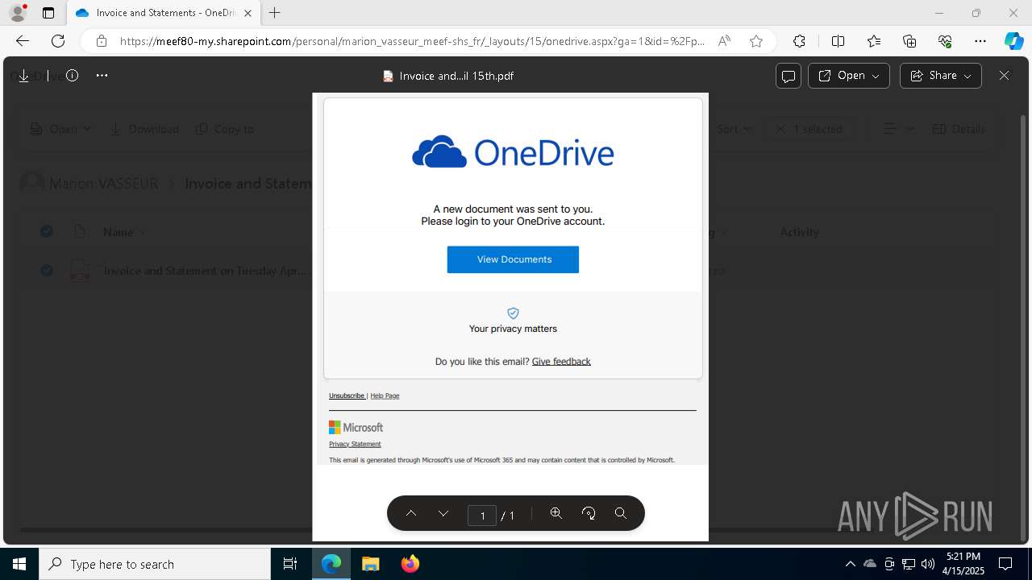
Task: Search within the PDF
Action: click(x=621, y=513)
